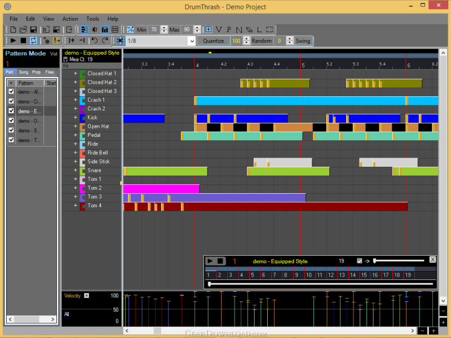Save the project with the floppy disk icon
Image resolution: width=451 pixels, height=338 pixels.
coord(33,30)
